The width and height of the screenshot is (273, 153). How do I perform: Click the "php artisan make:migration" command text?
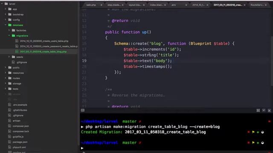[116, 127]
